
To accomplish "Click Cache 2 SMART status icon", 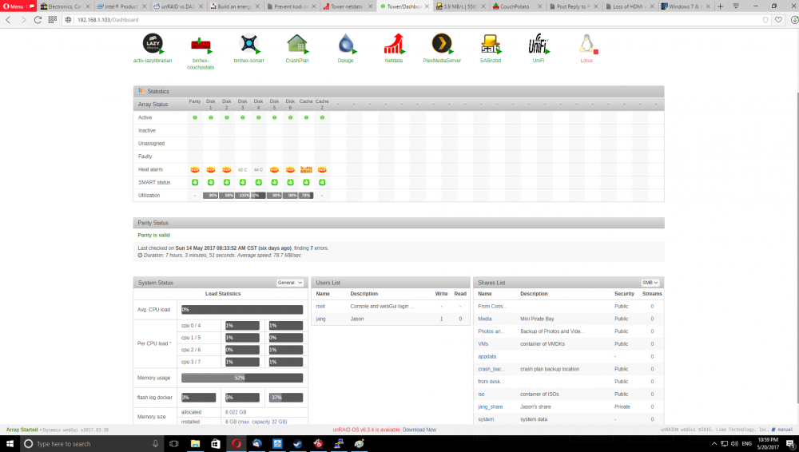I will coord(322,182).
